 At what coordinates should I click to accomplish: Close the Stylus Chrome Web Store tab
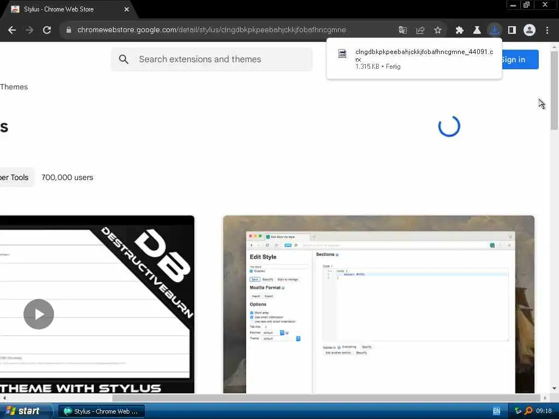(127, 9)
